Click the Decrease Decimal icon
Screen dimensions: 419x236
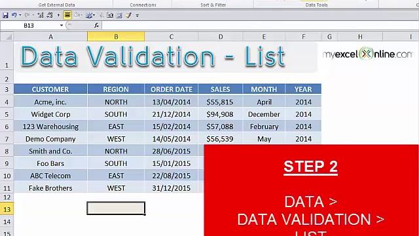50,15
